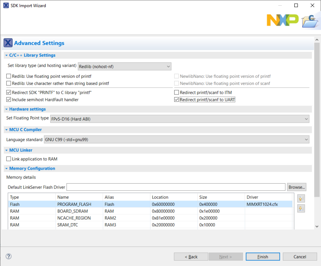Enable Redirect printf/scanf to ITM
The image size is (321, 266).
176,93
